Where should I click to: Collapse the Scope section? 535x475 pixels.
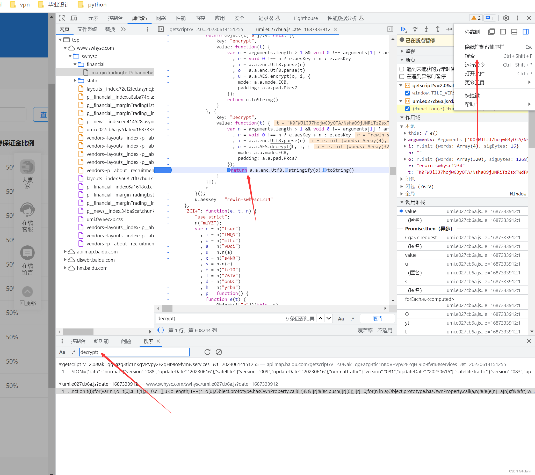(x=402, y=118)
